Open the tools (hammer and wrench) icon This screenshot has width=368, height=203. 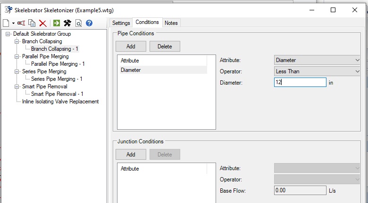(67, 23)
